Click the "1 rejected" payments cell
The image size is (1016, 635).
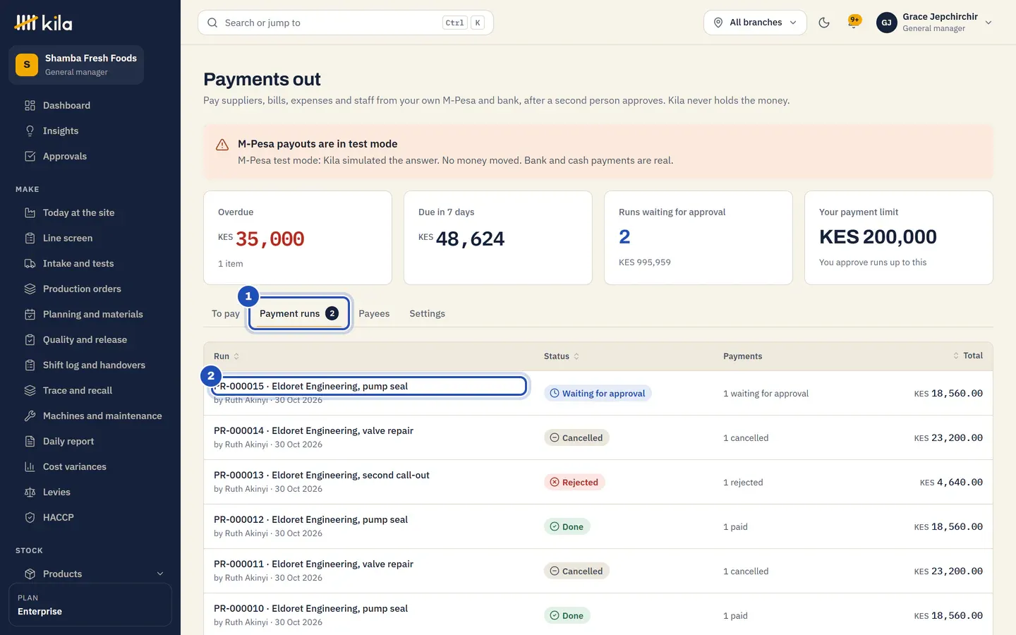pos(743,482)
